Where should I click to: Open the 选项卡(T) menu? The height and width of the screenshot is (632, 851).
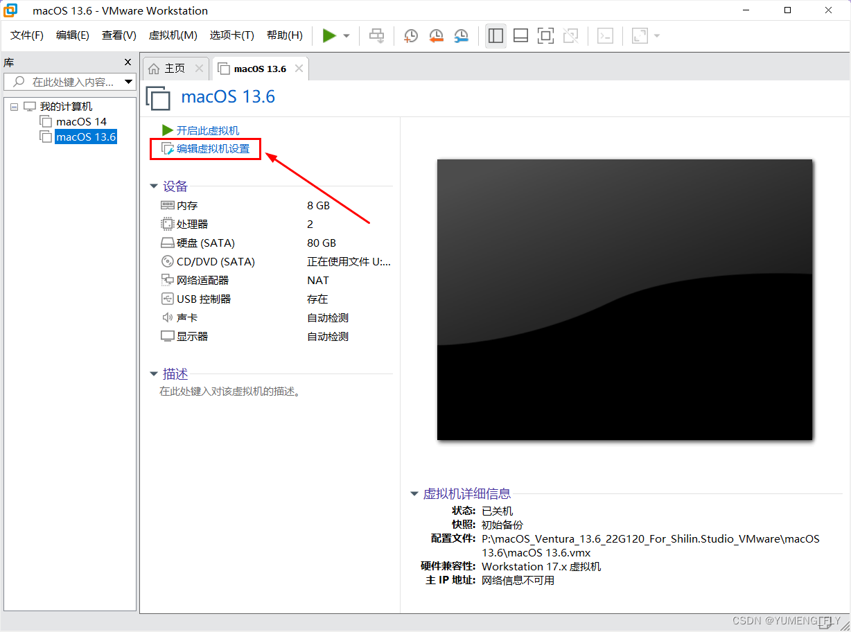coord(232,35)
